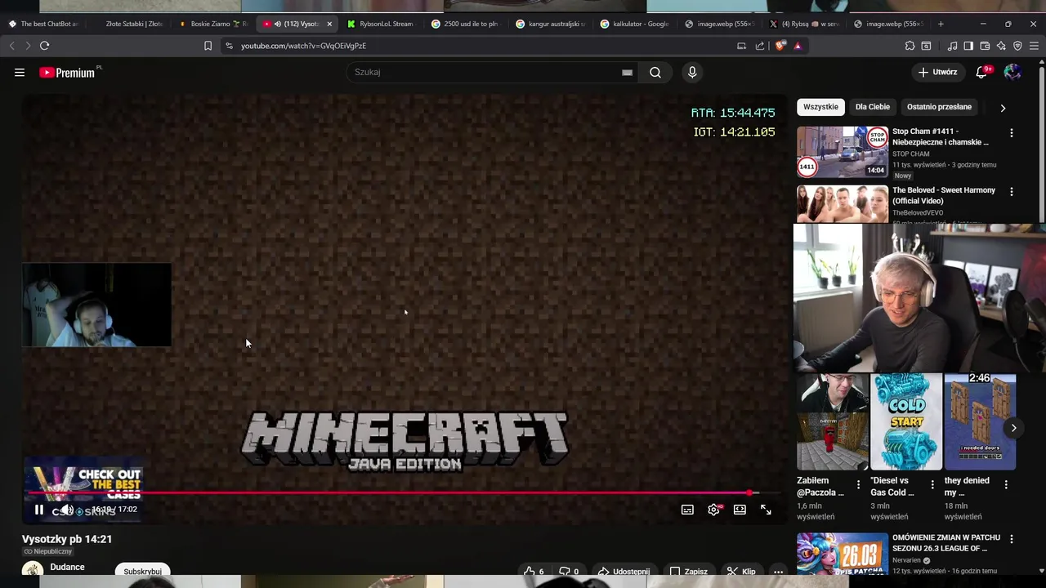This screenshot has width=1046, height=588.
Task: Bookmark page icon beside address bar
Action: coord(208,46)
